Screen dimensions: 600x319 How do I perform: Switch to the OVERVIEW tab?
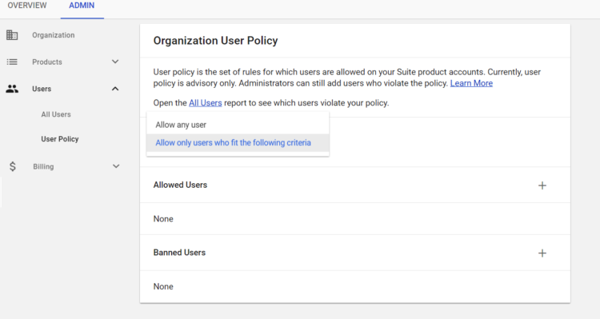click(27, 6)
